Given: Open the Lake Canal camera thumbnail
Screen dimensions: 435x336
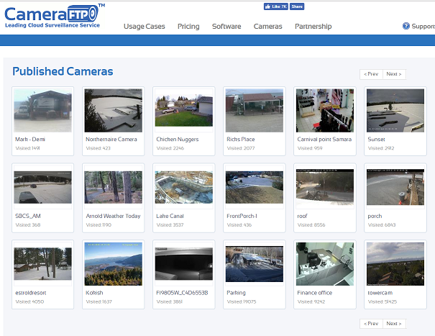Looking at the screenshot, I should (183, 187).
